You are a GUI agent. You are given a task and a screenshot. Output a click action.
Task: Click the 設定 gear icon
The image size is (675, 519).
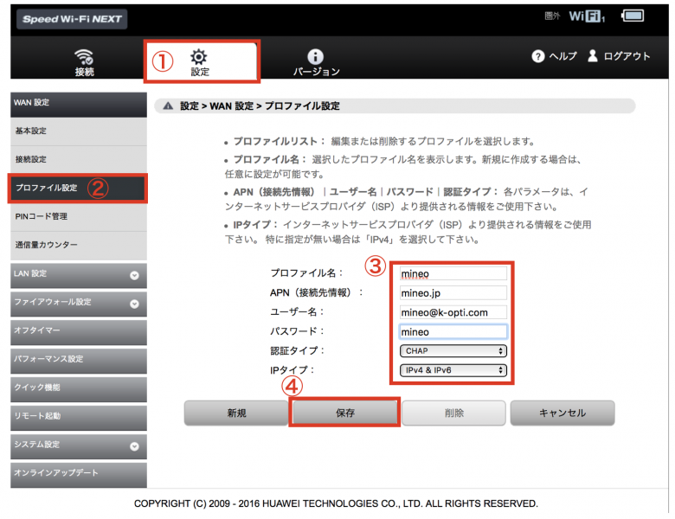coord(199,57)
